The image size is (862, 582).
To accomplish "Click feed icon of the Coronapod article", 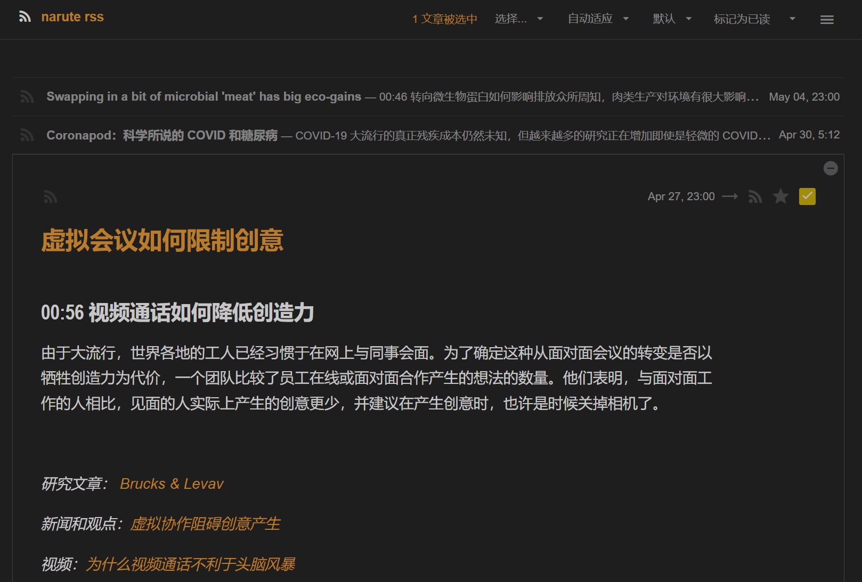I will (x=27, y=135).
